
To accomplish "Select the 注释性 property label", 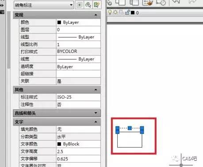I will pos(27,104).
